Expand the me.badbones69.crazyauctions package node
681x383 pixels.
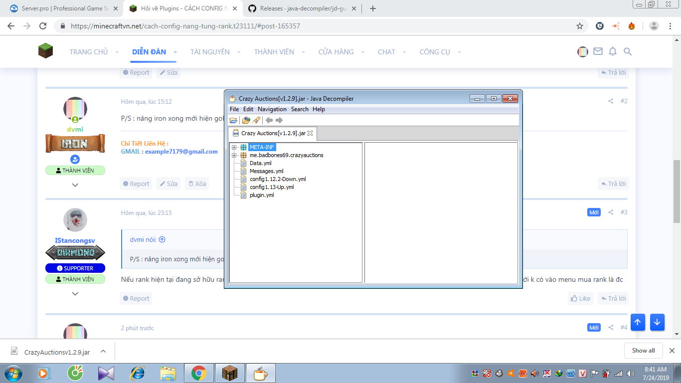[234, 155]
